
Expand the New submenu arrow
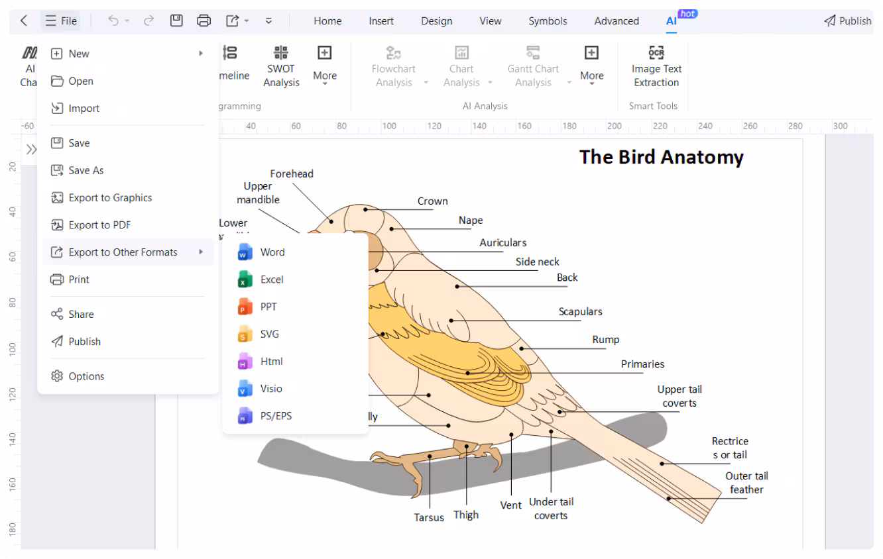click(202, 54)
